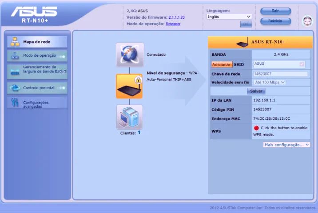Click the network map icon in sidebar
Image resolution: width=318 pixels, height=213 pixels.
click(15, 42)
